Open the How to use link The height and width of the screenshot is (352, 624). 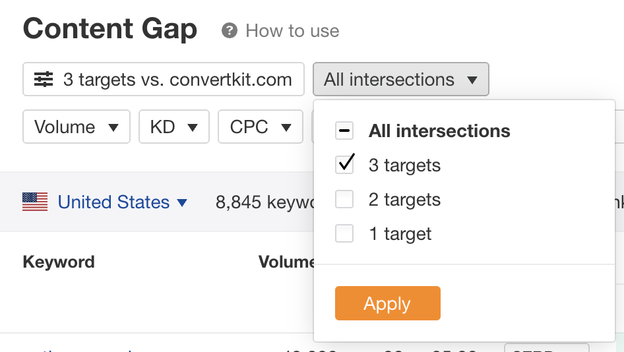pos(292,30)
